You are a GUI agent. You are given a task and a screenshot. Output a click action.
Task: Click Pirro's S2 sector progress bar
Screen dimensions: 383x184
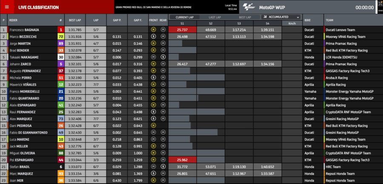coord(211,78)
